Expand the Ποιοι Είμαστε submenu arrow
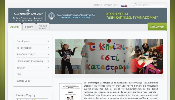Screen dimensions: 175x100 48,41
